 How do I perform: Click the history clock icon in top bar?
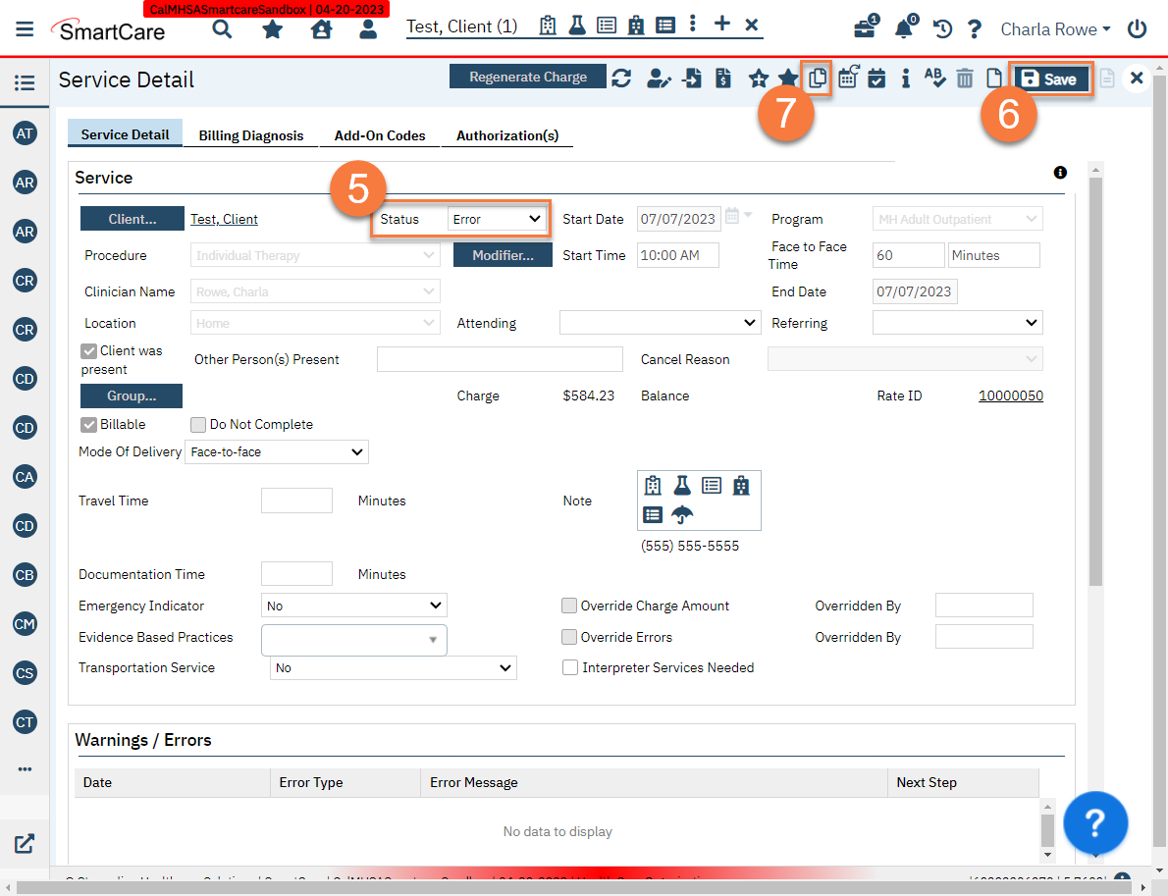941,29
